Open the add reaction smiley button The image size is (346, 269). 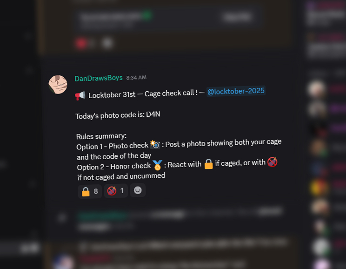point(138,190)
